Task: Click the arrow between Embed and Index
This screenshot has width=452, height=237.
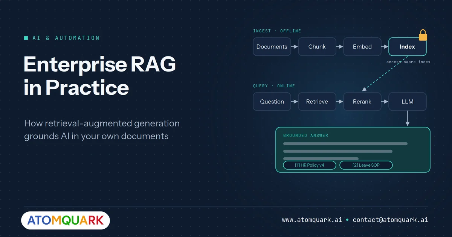Action: pos(385,47)
